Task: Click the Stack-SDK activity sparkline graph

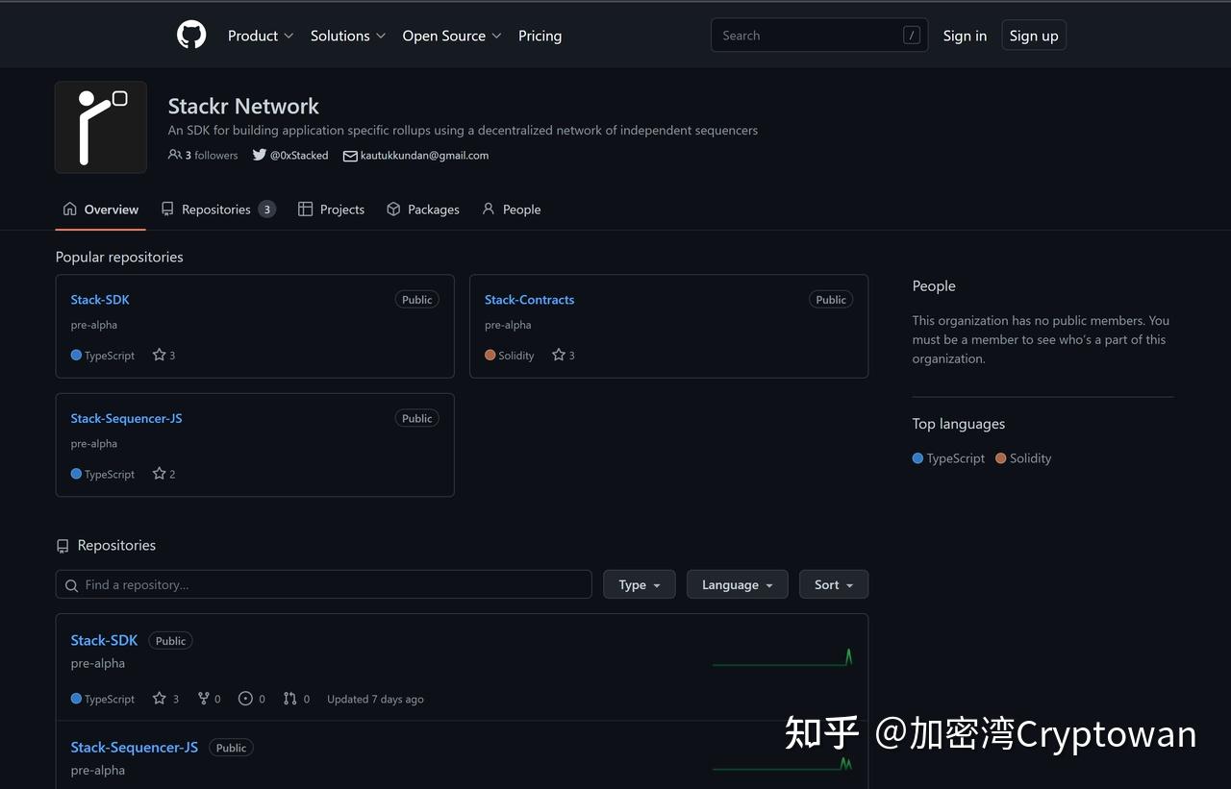Action: pyautogui.click(x=783, y=657)
